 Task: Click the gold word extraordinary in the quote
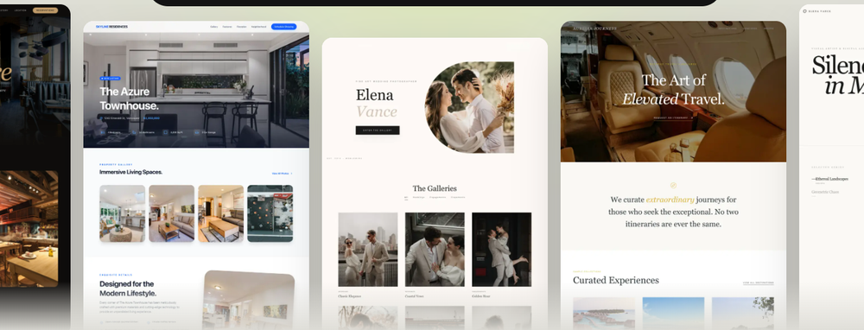tap(670, 200)
